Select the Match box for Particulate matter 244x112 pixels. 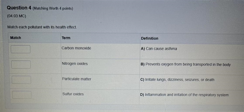click(21, 80)
